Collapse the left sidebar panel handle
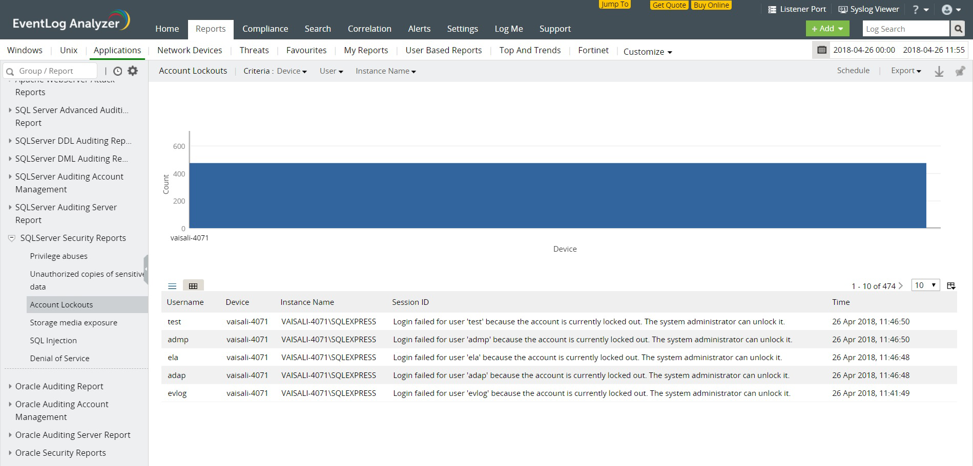This screenshot has width=973, height=466. (x=146, y=269)
